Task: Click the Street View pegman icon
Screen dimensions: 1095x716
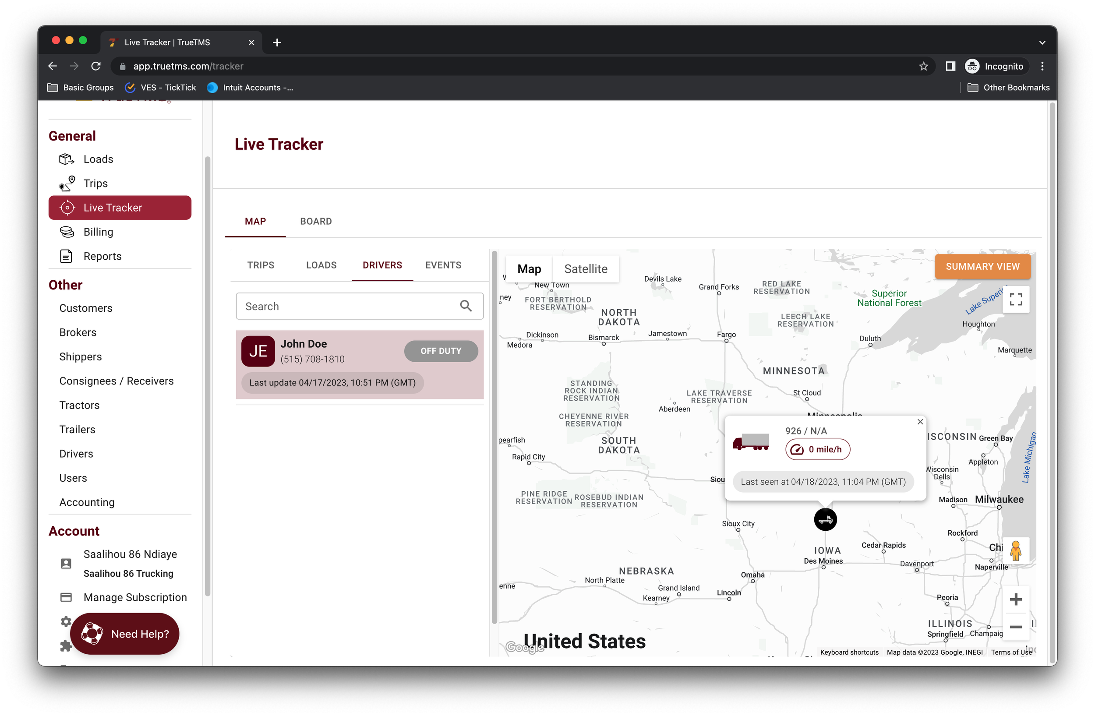Action: pyautogui.click(x=1015, y=551)
